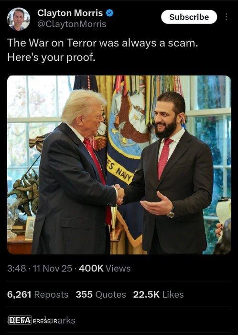238x335 pixels.
Task: Open the three-dot more options menu
Action: tap(226, 17)
